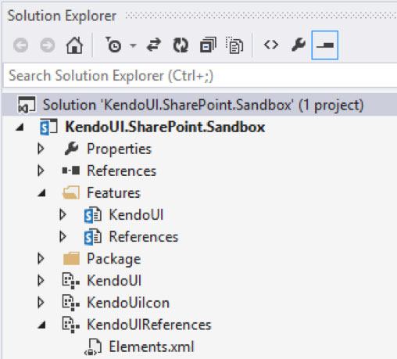This screenshot has height=359, width=397.
Task: Select the KendoUI feature under Features
Action: click(x=136, y=215)
